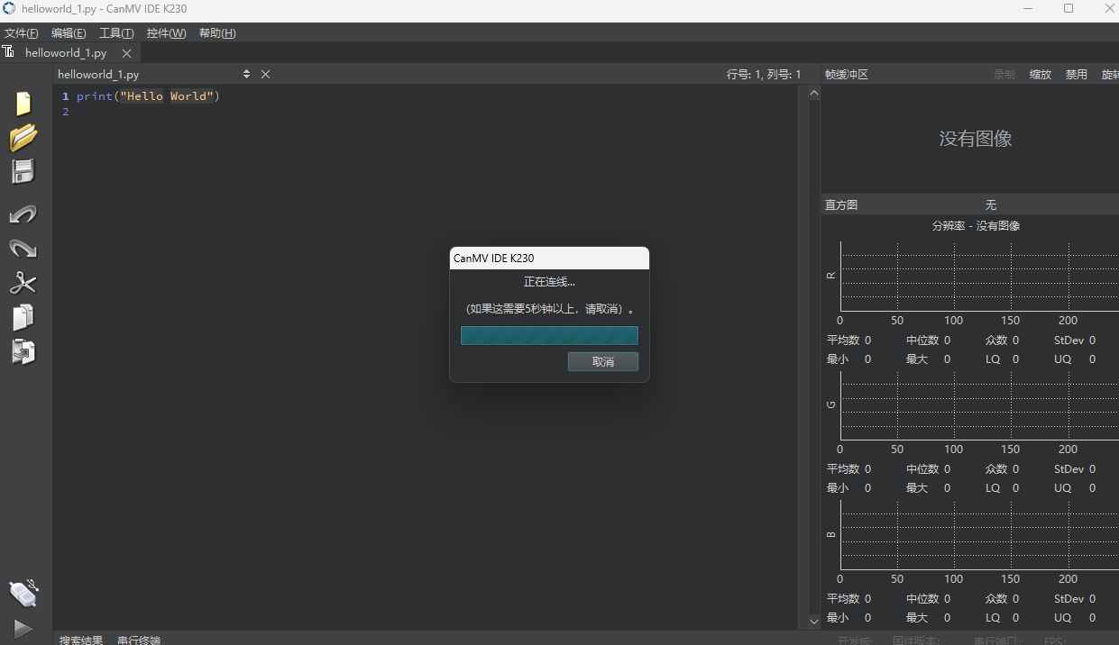This screenshot has width=1119, height=645.
Task: Close the helloworld_1.py tab
Action: point(126,53)
